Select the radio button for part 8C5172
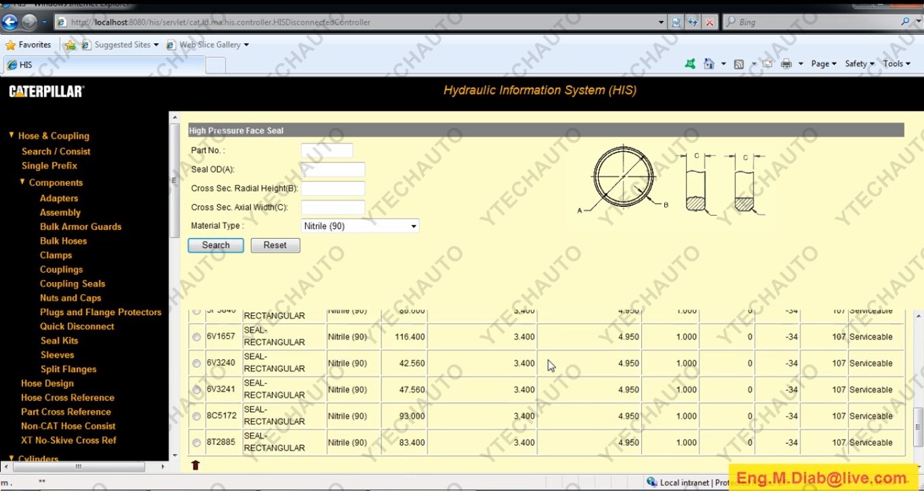 pyautogui.click(x=197, y=416)
